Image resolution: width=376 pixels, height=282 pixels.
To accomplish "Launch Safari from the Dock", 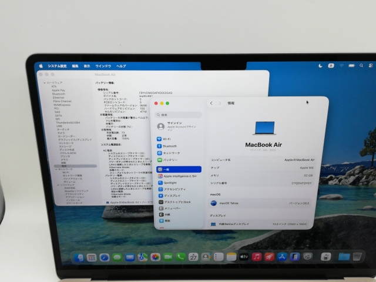I will [105, 258].
